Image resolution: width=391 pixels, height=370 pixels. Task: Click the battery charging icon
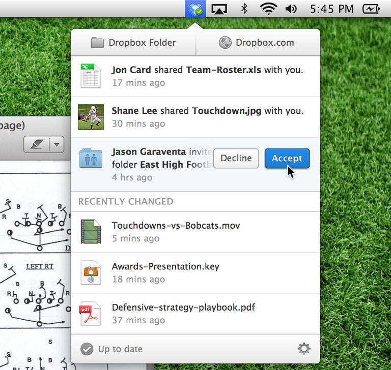pos(371,9)
